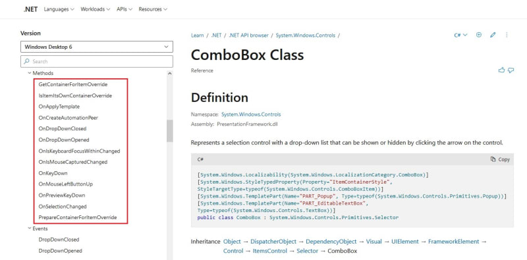527x260 pixels.
Task: Click the Definition heading
Action: [x=219, y=97]
